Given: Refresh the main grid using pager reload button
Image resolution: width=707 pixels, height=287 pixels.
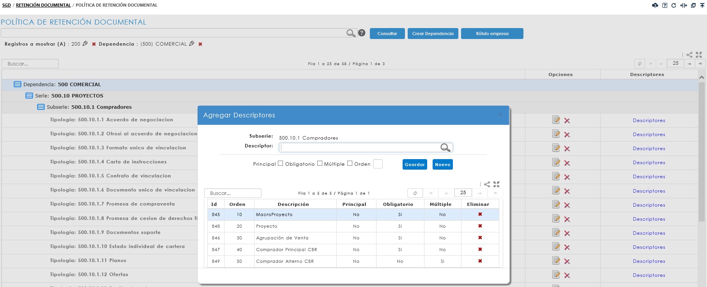Looking at the screenshot, I should 640,64.
